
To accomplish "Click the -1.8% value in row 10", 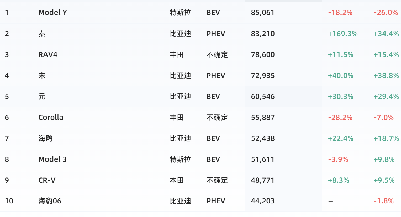I will 384,201.
